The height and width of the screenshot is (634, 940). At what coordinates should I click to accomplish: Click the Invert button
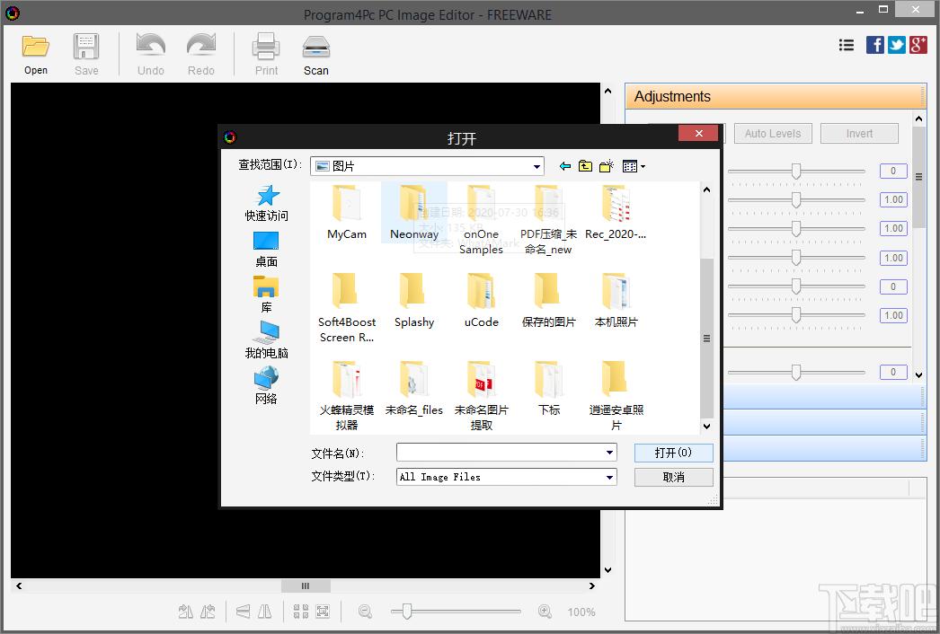(859, 134)
